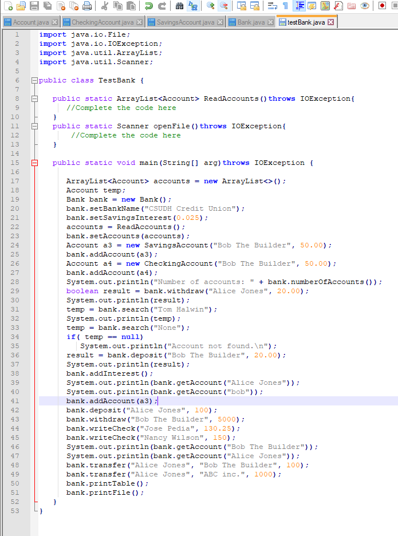Close the CheckingAccount.java tab
This screenshot has width=398, height=536.
point(139,22)
